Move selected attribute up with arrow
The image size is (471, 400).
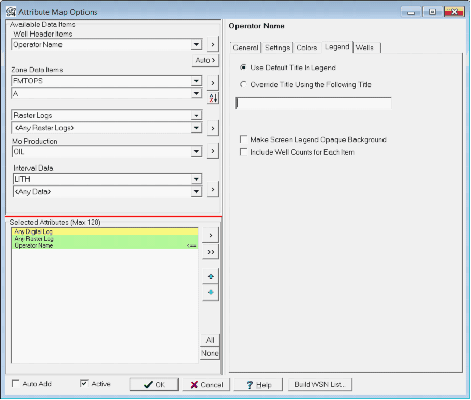click(210, 277)
